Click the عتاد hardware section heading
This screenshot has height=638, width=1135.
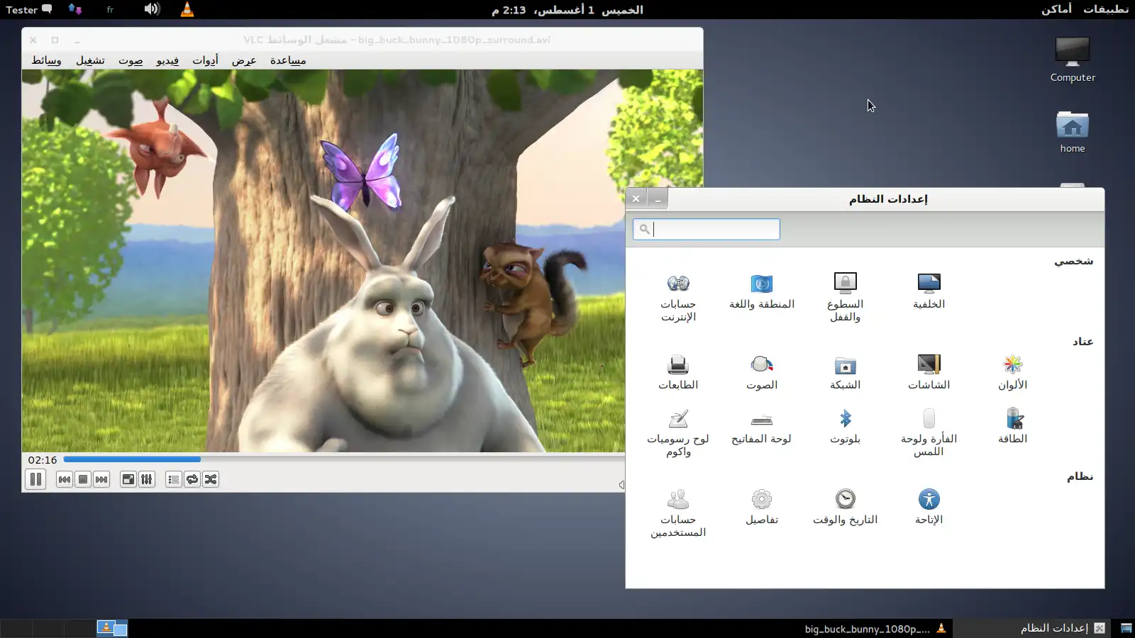[1083, 341]
